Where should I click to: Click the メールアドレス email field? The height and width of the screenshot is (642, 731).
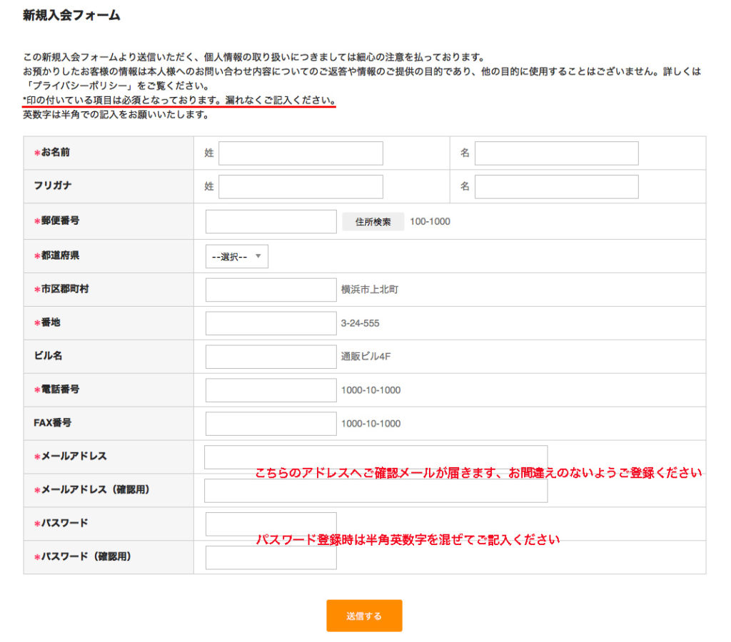coord(375,457)
